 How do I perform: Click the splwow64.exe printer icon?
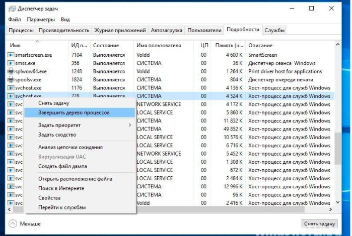pos(11,71)
